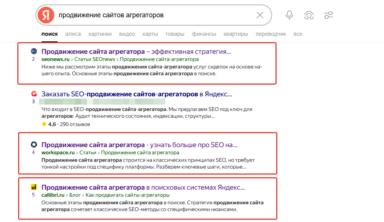Clear the search query using the X icon

click(x=260, y=15)
